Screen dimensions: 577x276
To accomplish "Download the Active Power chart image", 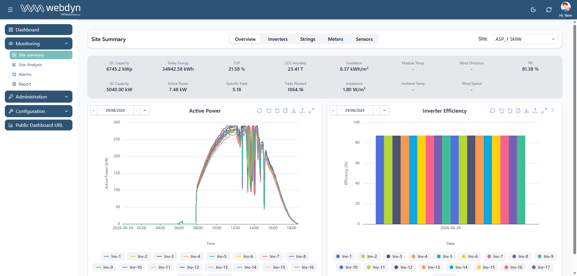I will tap(294, 111).
